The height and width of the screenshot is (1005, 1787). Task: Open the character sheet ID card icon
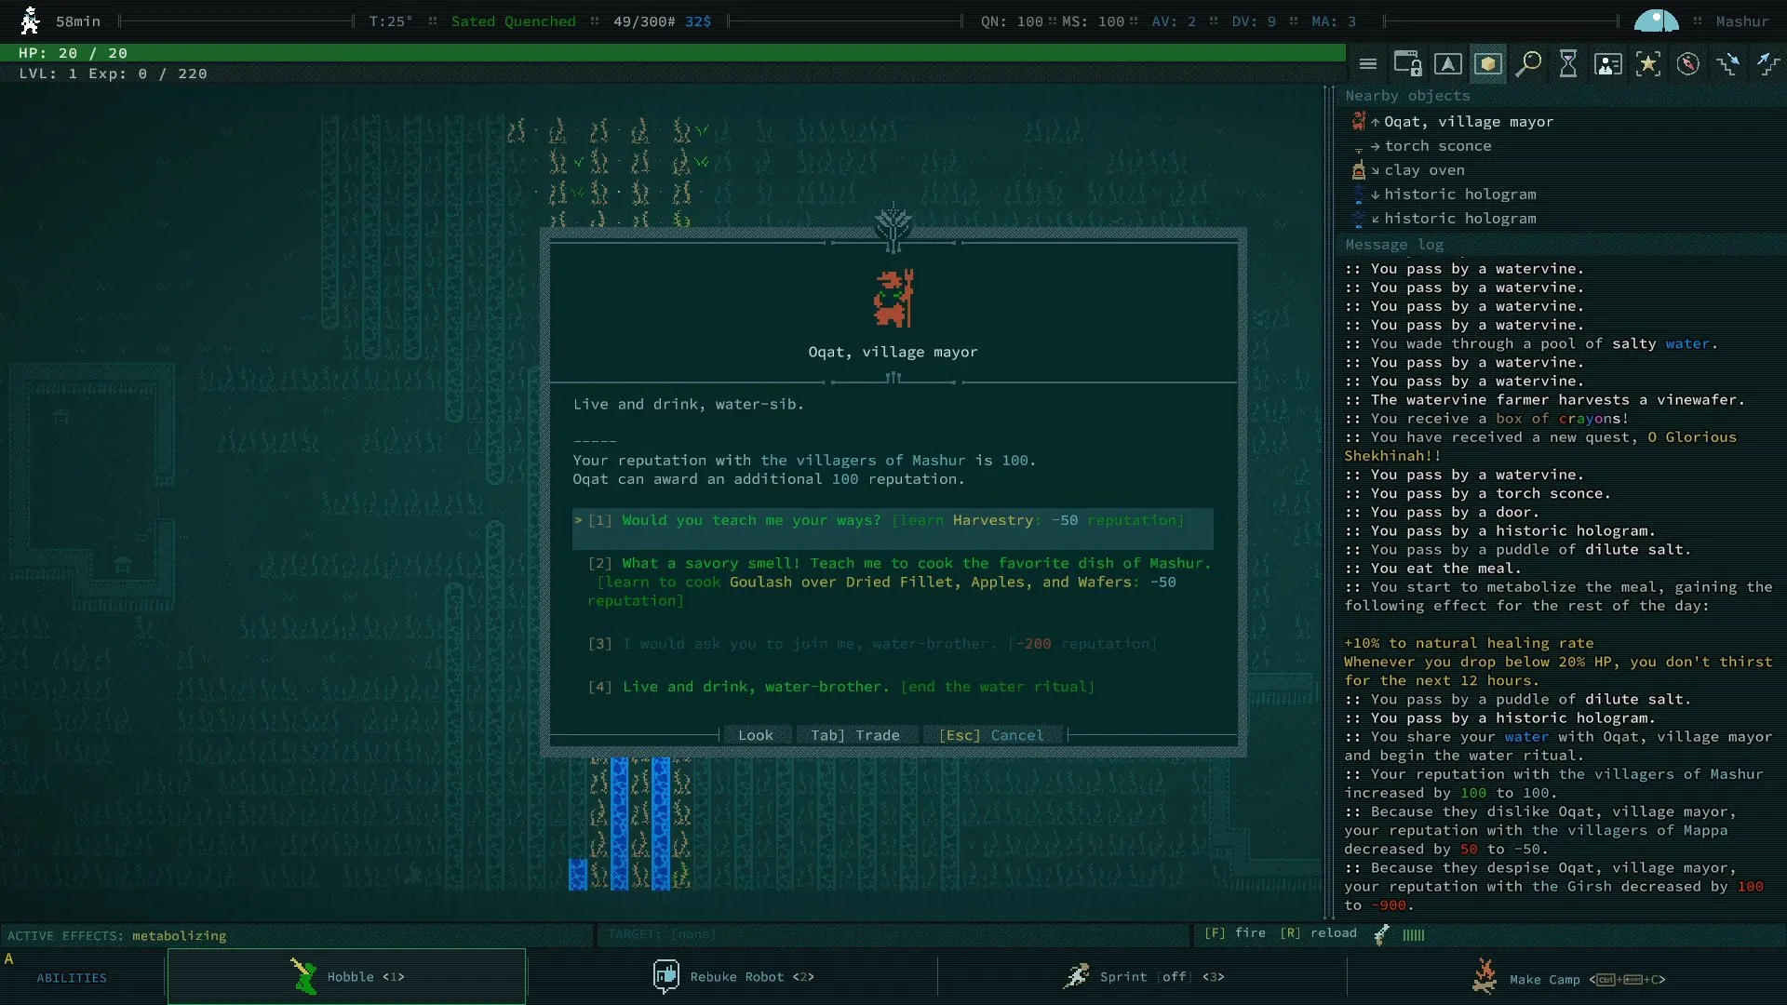pos(1608,64)
